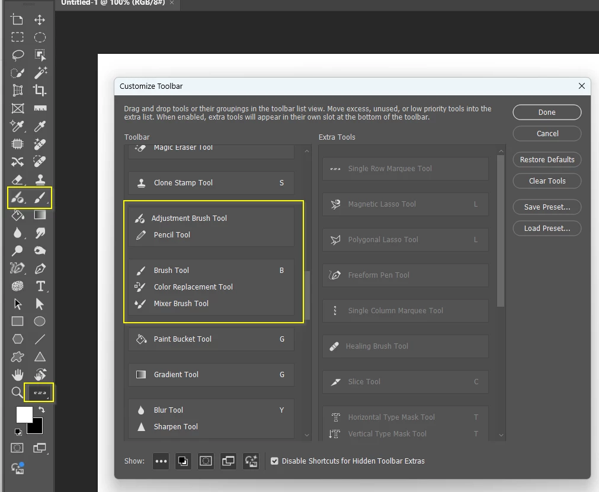The image size is (599, 492).
Task: Pick the Ellipse shape tool
Action: (x=40, y=321)
